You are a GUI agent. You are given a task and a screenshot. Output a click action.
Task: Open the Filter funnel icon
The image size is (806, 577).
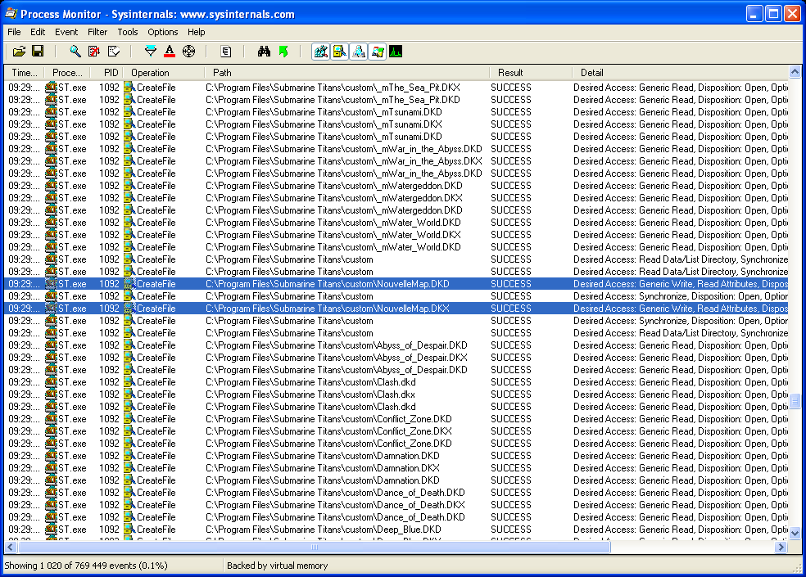pos(151,52)
